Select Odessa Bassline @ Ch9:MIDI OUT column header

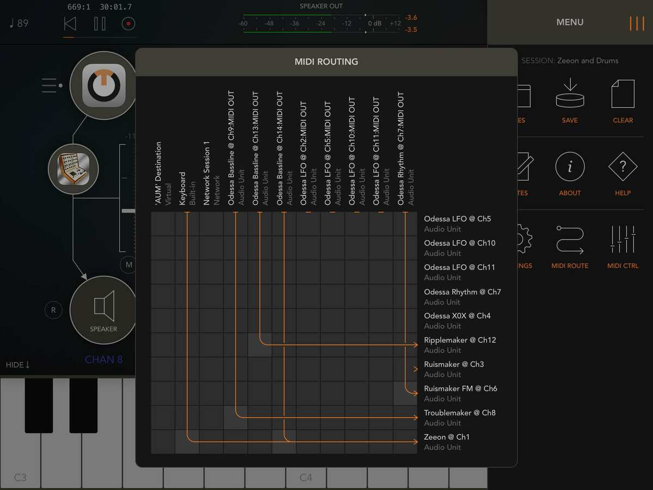[x=236, y=148]
